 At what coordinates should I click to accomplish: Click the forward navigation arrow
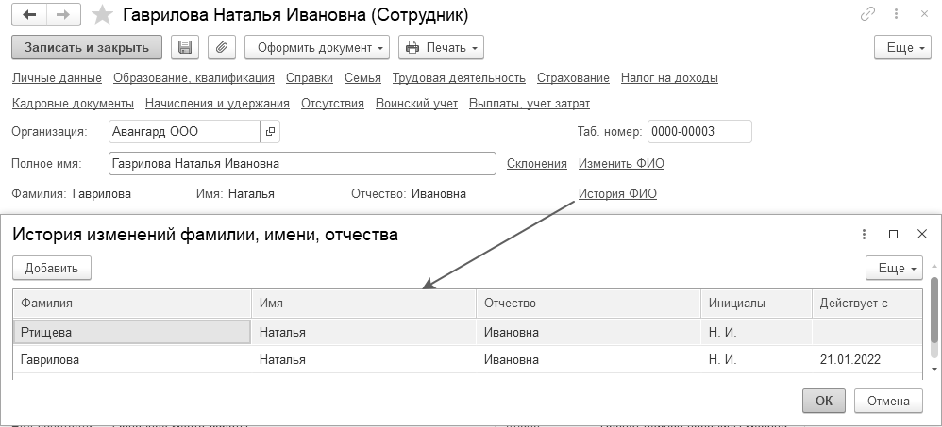pyautogui.click(x=63, y=16)
